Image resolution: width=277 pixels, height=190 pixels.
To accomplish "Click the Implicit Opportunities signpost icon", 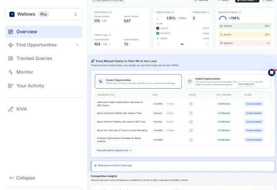I will pos(190,81).
